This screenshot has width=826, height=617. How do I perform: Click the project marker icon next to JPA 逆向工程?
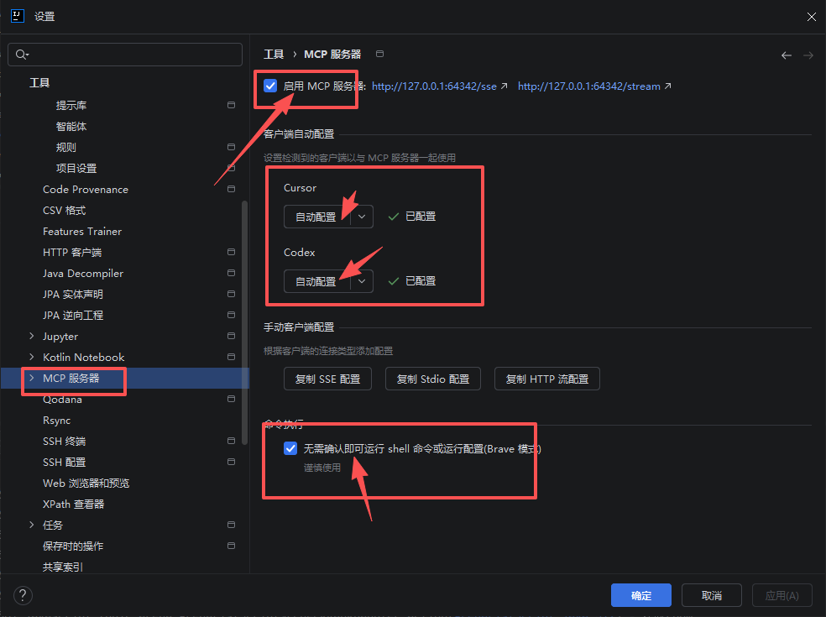click(231, 315)
